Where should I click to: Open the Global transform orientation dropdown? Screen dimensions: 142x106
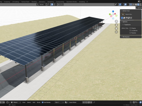pos(41,4)
